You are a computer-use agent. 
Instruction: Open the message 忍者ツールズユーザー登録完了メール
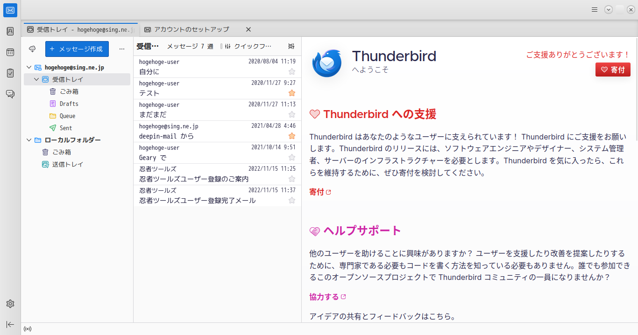click(217, 195)
